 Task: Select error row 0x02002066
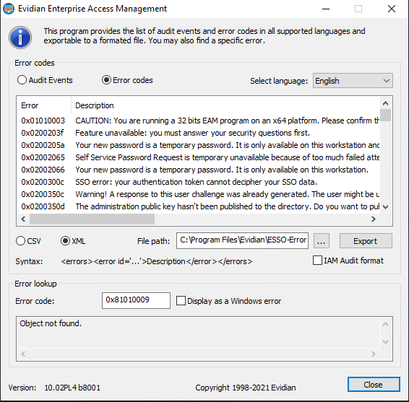point(198,170)
